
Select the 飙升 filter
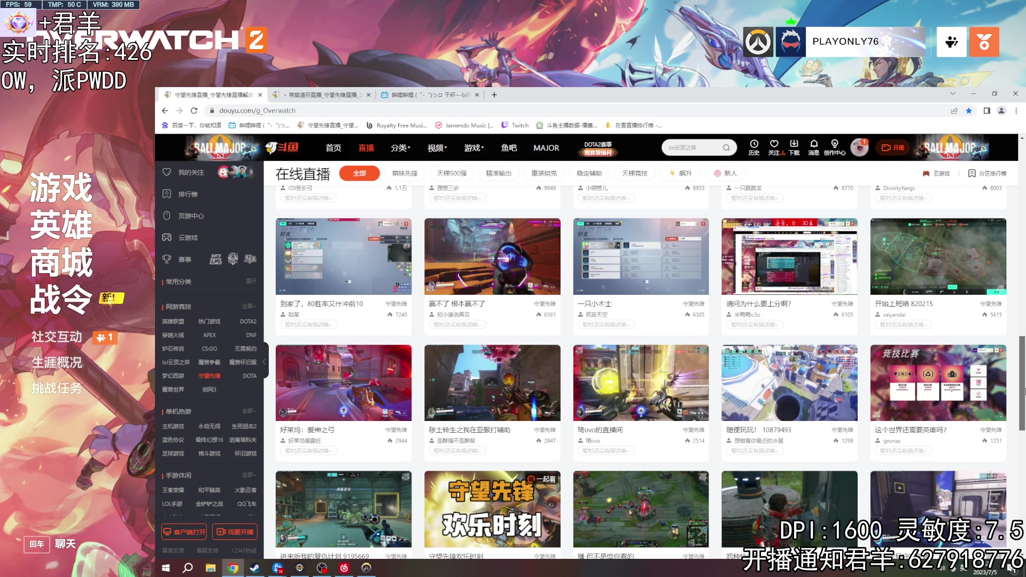681,173
